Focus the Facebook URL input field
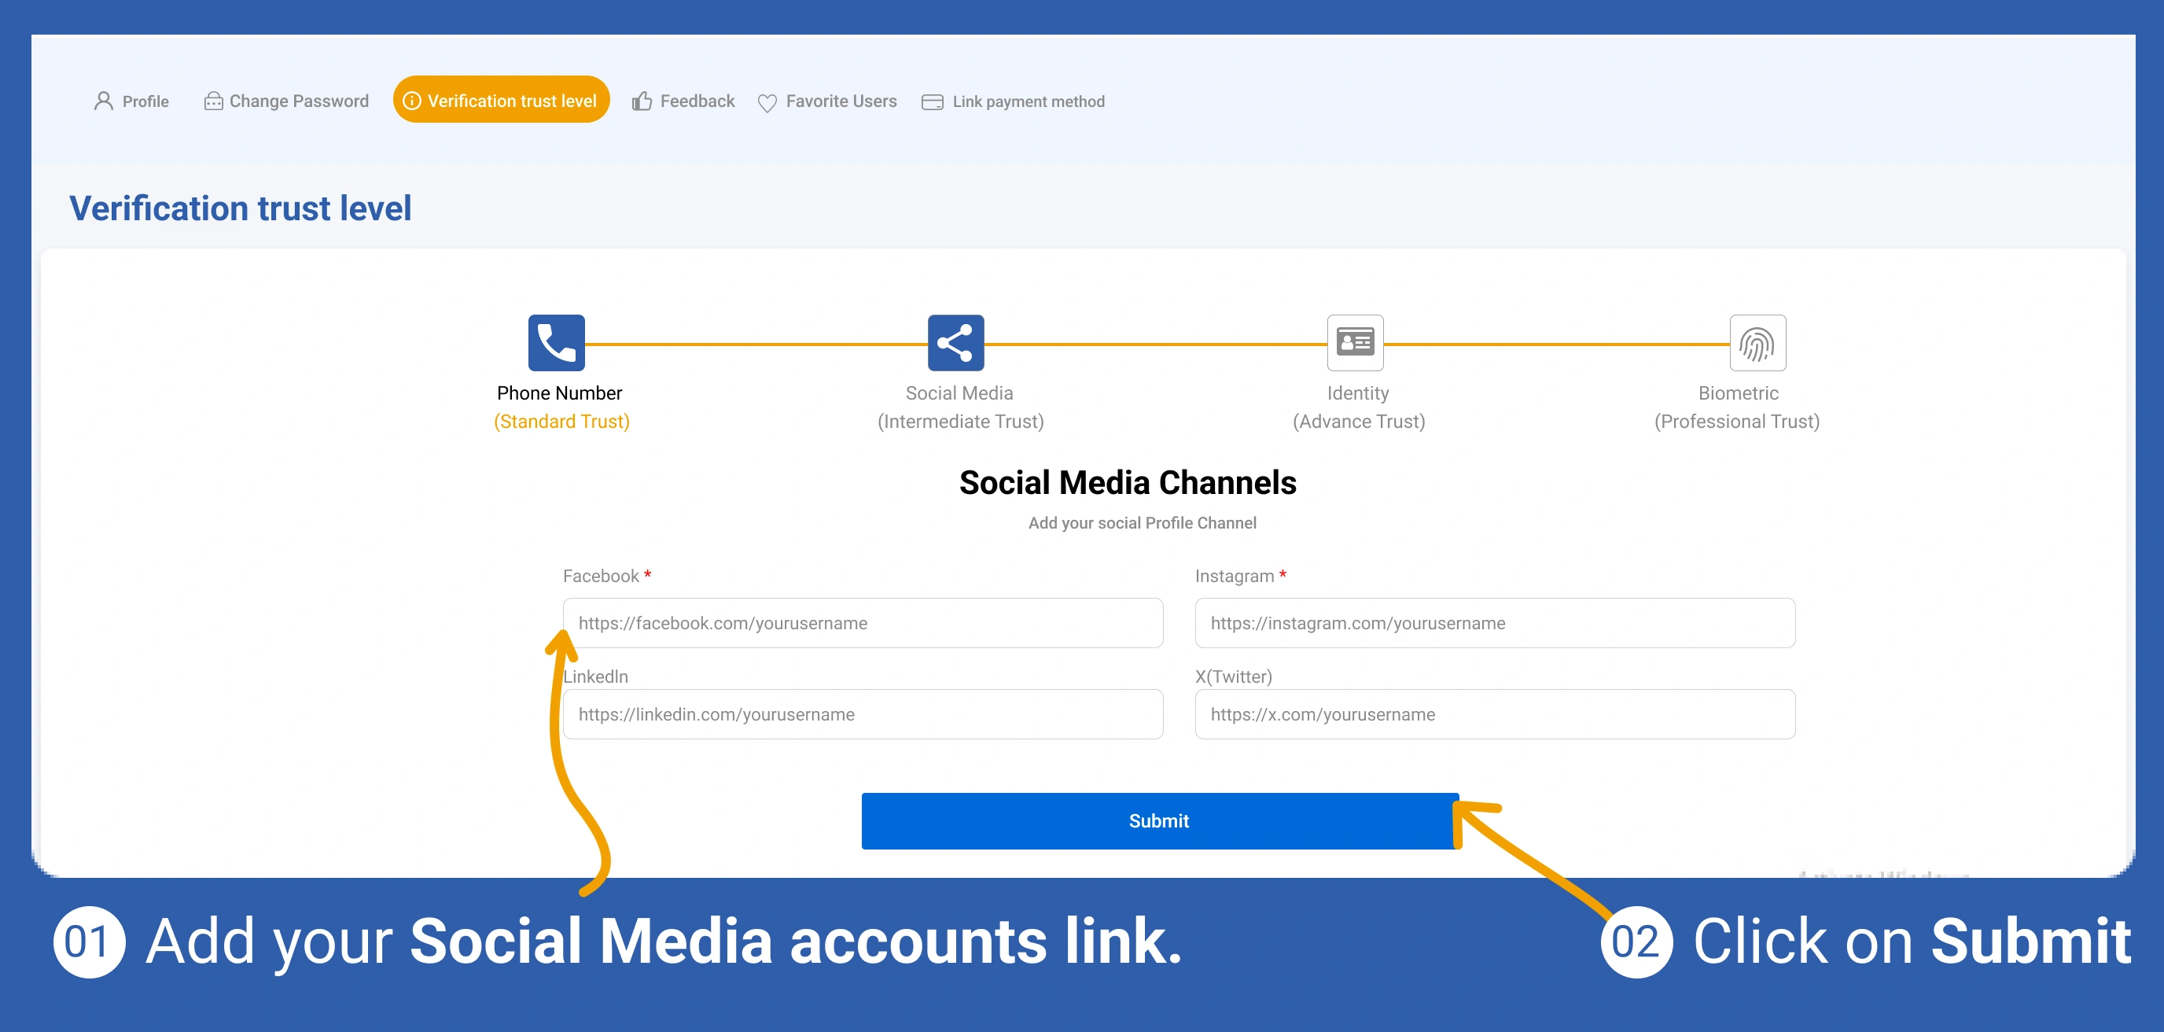 pos(863,623)
